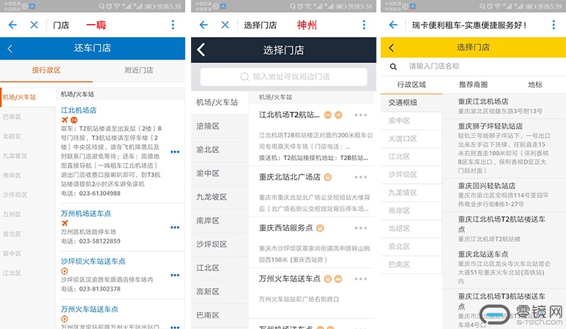Tap three dots beside 重庆北站北广场店
The height and width of the screenshot is (329, 566).
(x=361, y=178)
